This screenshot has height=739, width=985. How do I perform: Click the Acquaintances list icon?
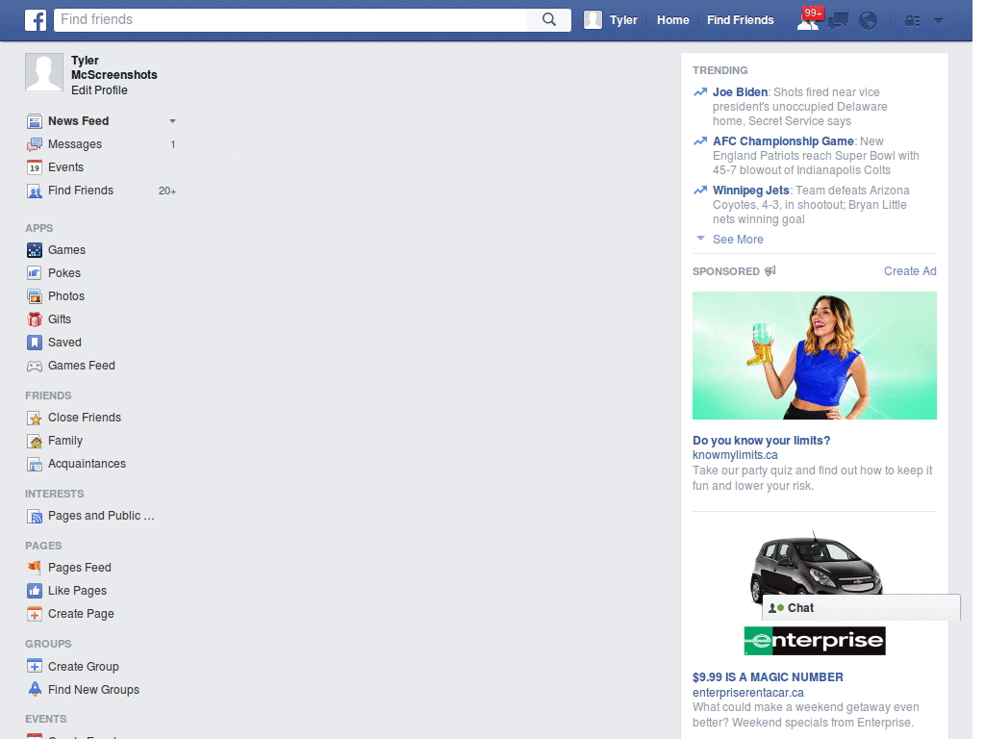pyautogui.click(x=35, y=465)
